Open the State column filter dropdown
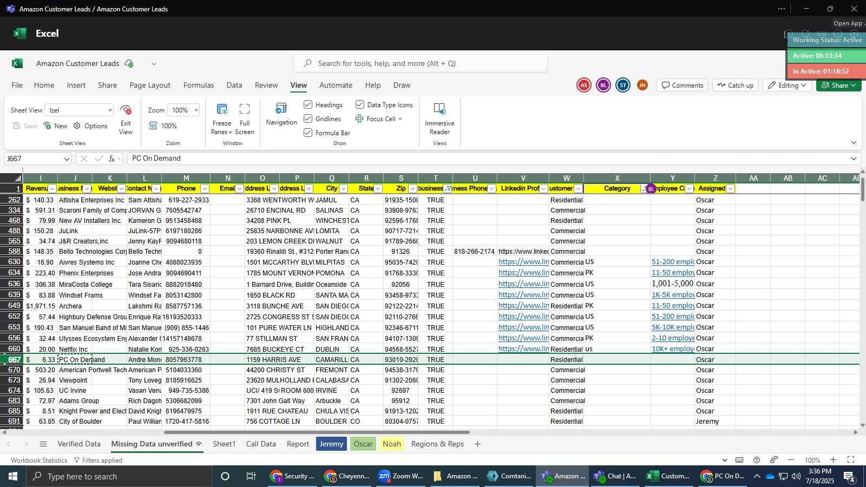Image resolution: width=866 pixels, height=487 pixels. (x=378, y=189)
